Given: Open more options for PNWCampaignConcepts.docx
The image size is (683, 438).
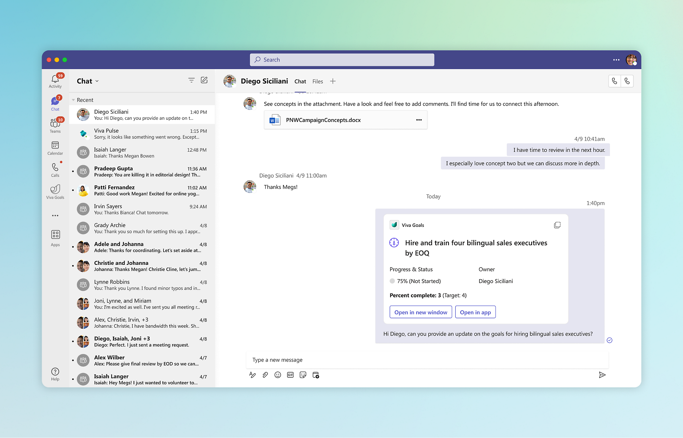Looking at the screenshot, I should [x=419, y=120].
